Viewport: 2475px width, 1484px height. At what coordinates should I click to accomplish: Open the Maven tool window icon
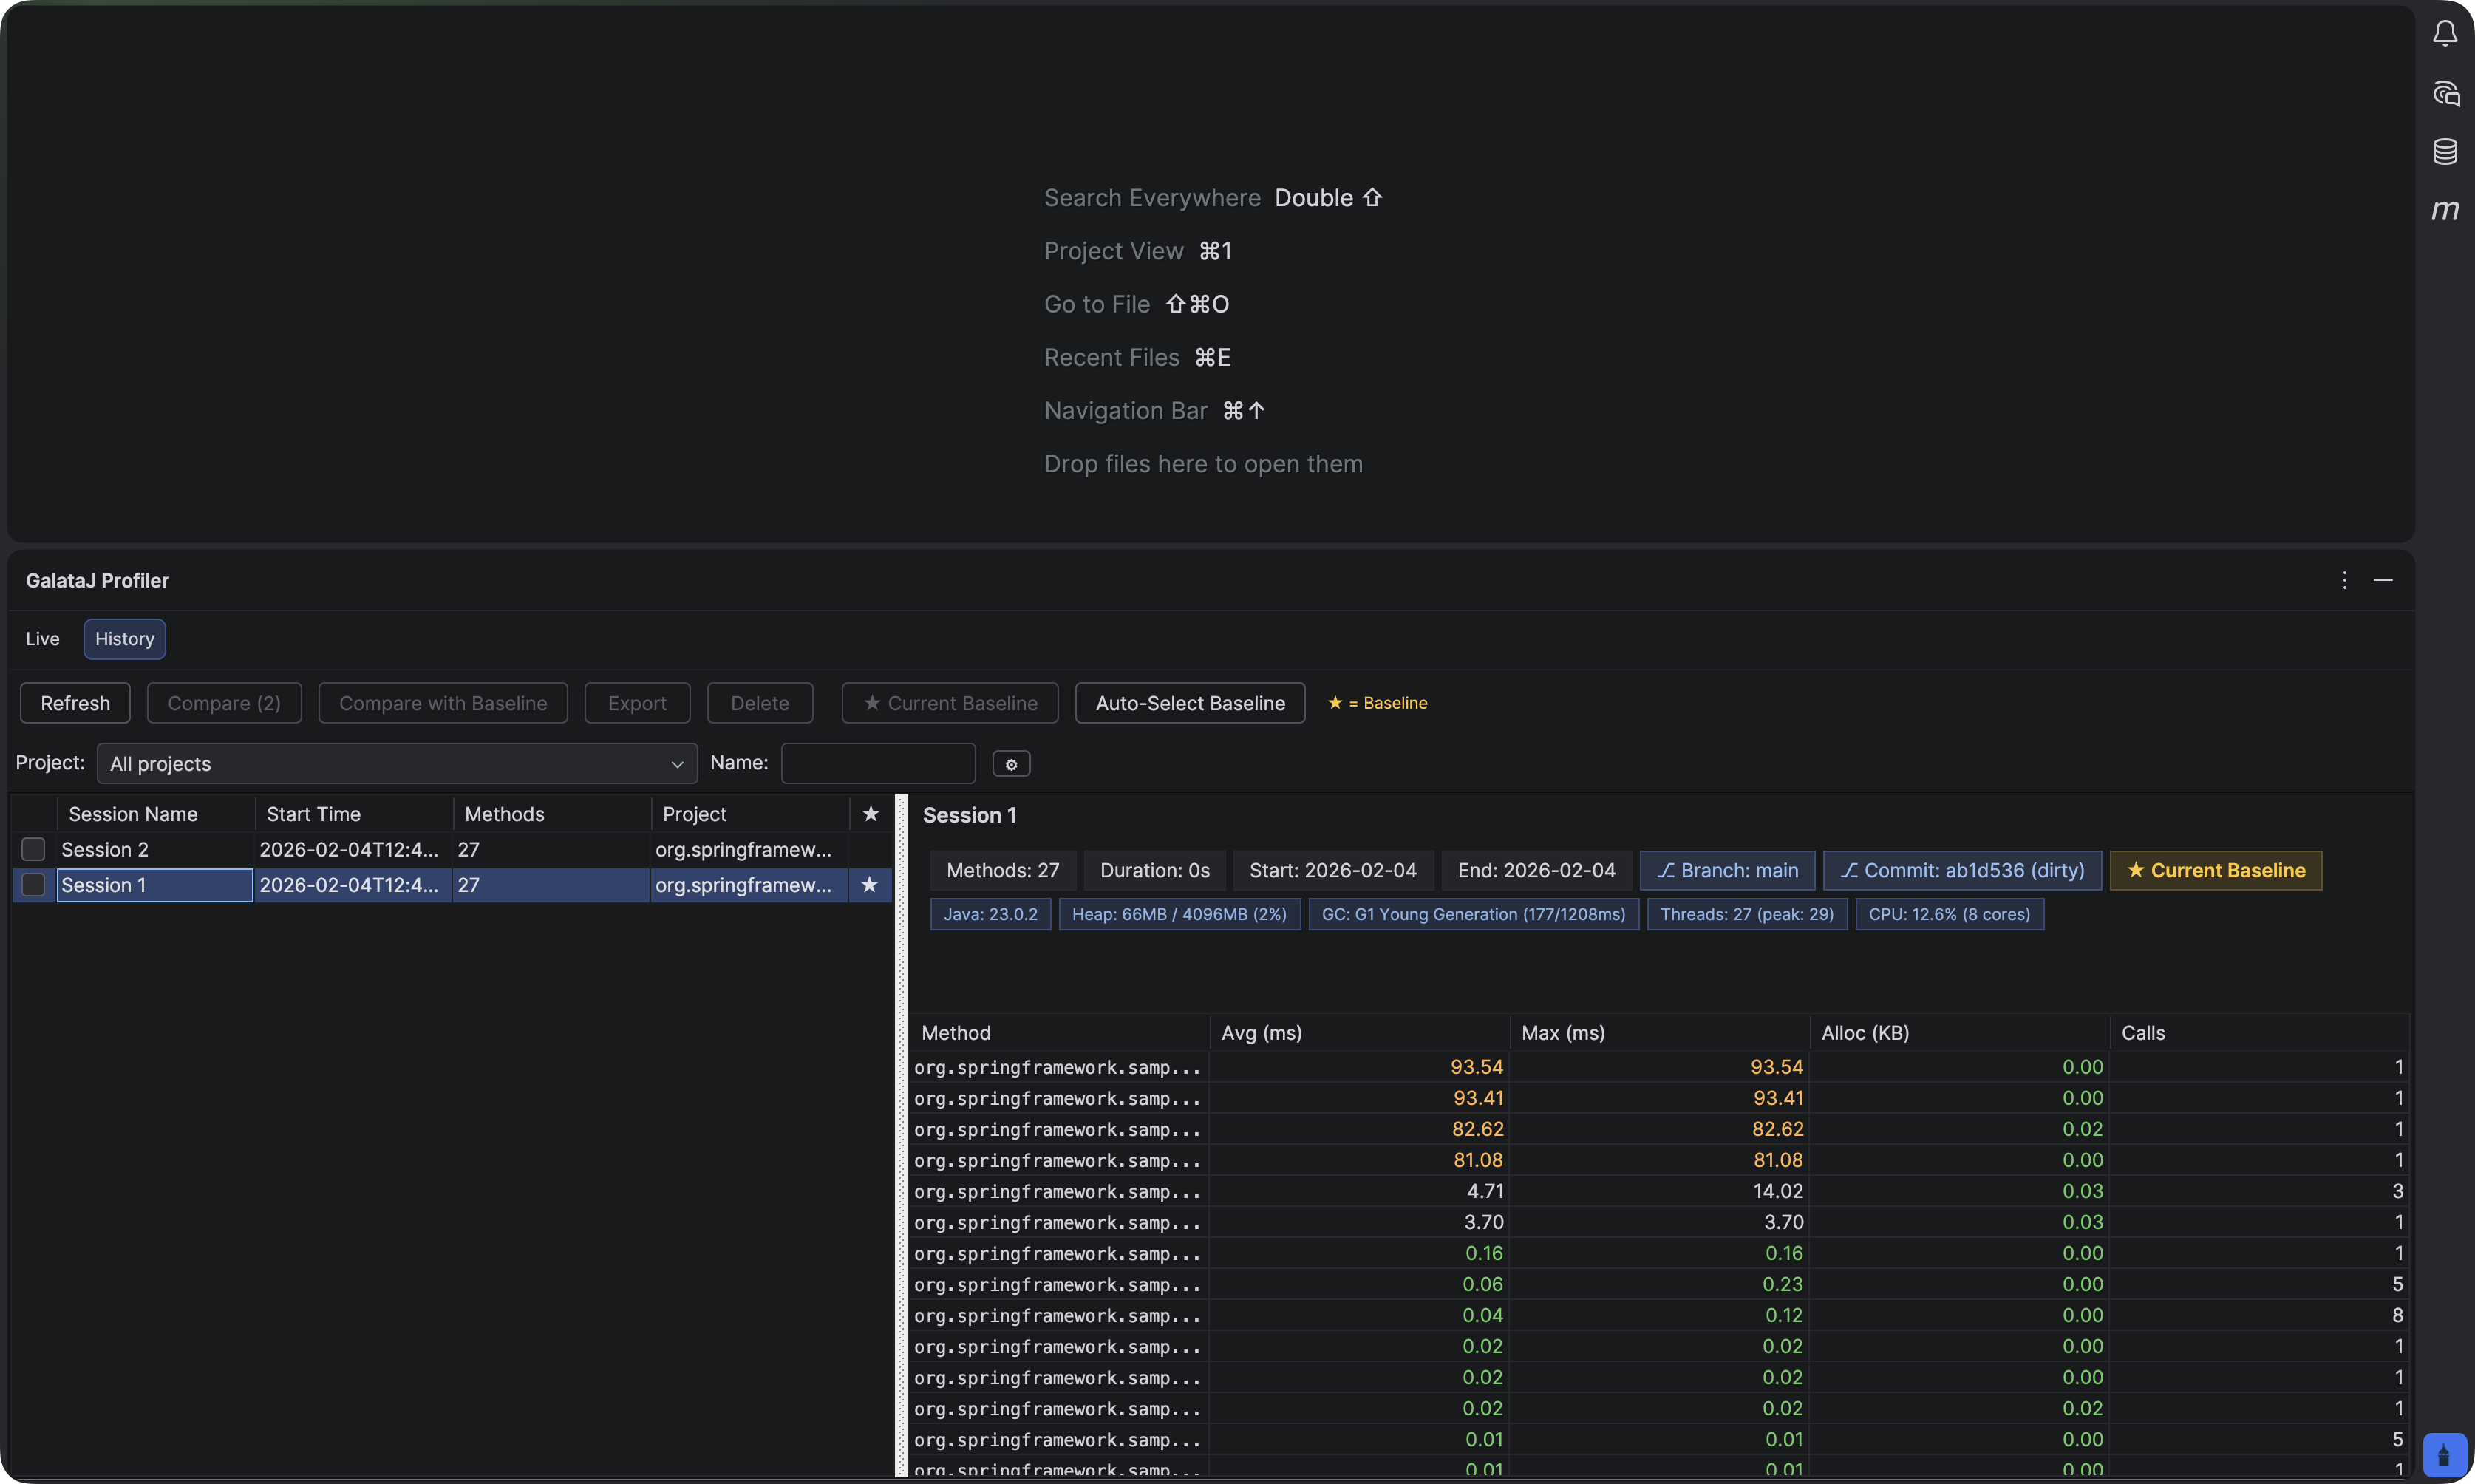(x=2445, y=210)
